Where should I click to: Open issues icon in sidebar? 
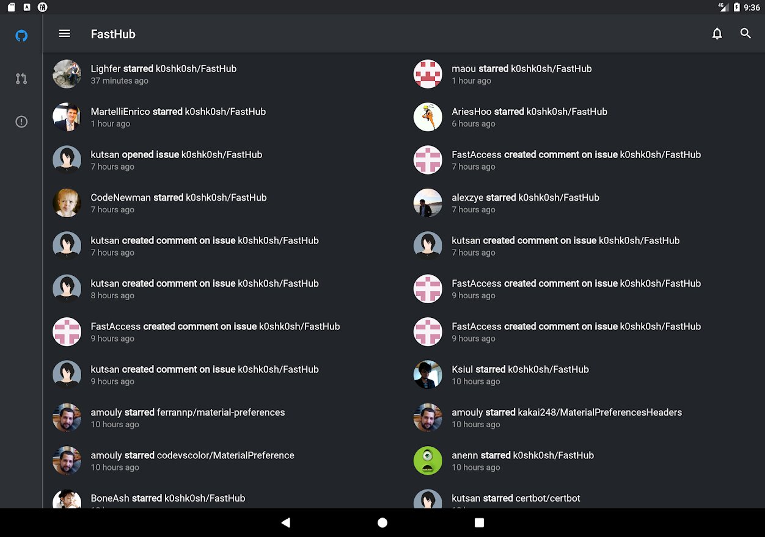(21, 122)
